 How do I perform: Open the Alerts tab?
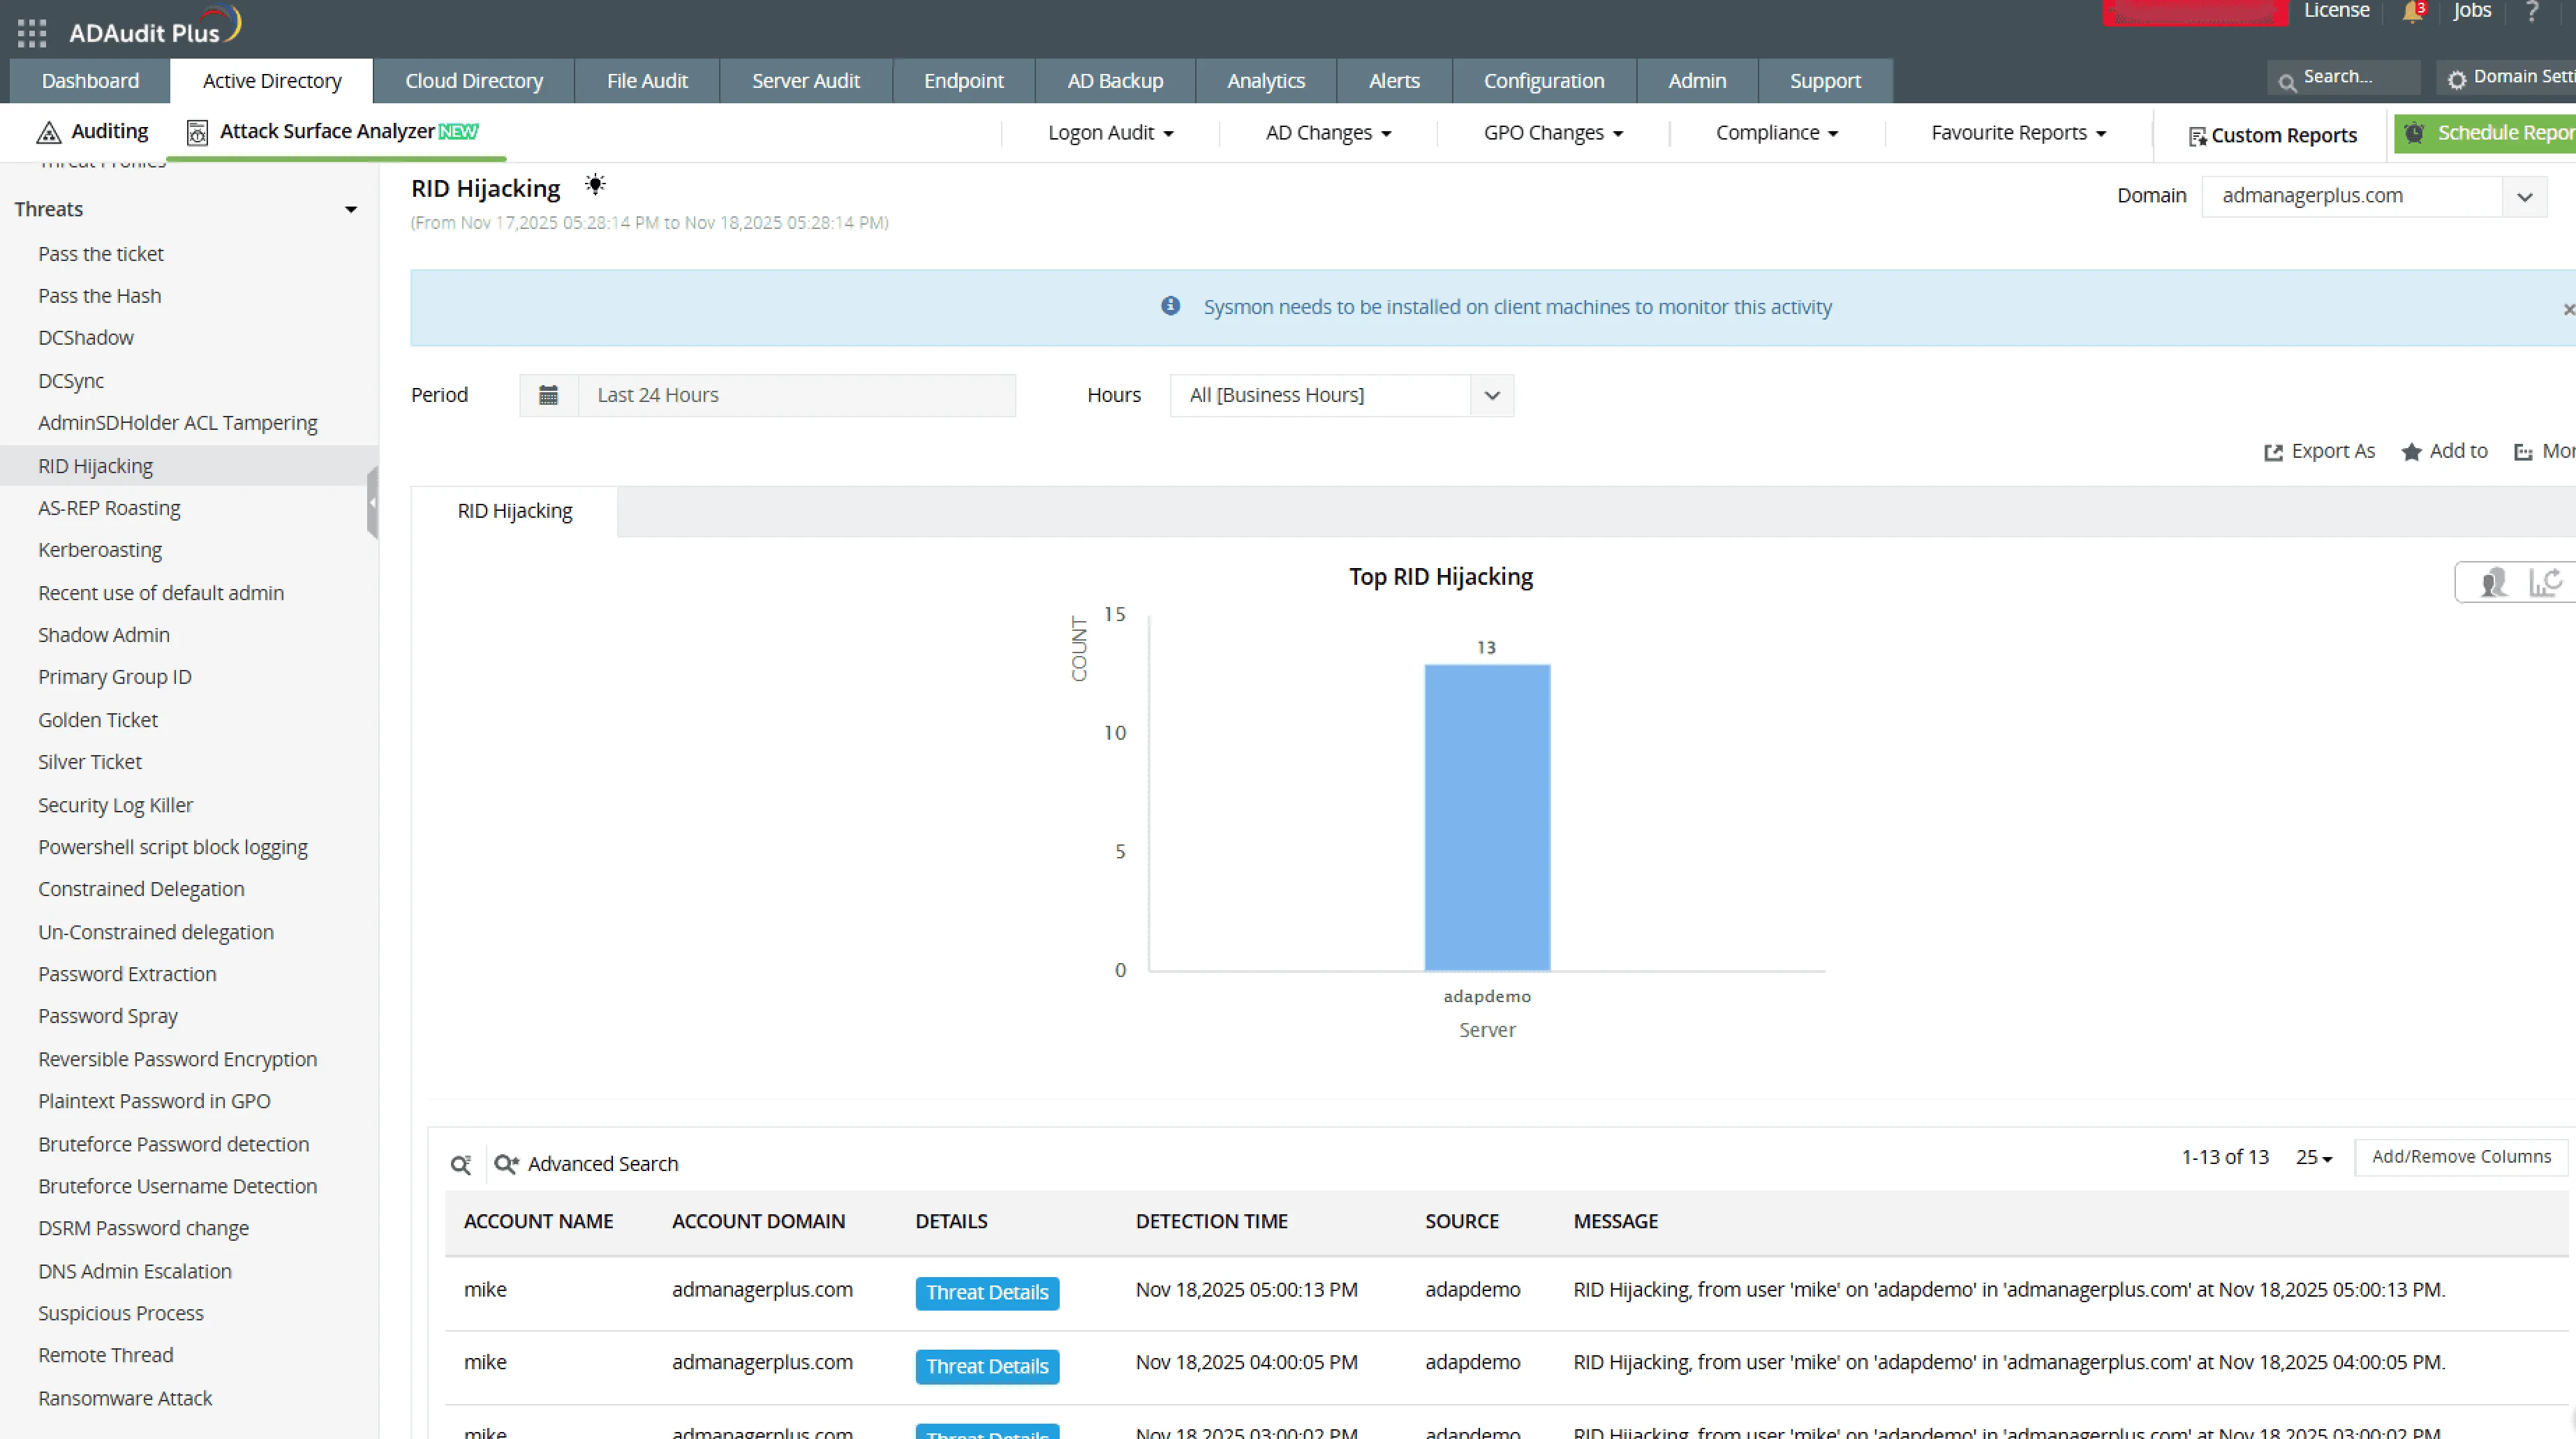click(x=1394, y=81)
